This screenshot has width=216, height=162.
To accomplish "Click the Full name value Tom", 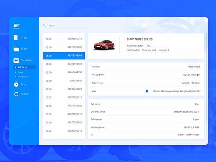I will click(x=197, y=104).
